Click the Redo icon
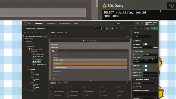 coord(125,28)
